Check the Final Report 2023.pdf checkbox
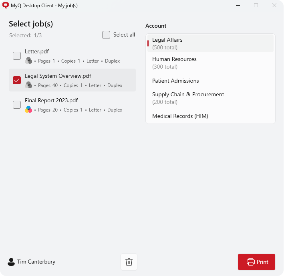Viewport: 284px width, 276px height. [17, 105]
